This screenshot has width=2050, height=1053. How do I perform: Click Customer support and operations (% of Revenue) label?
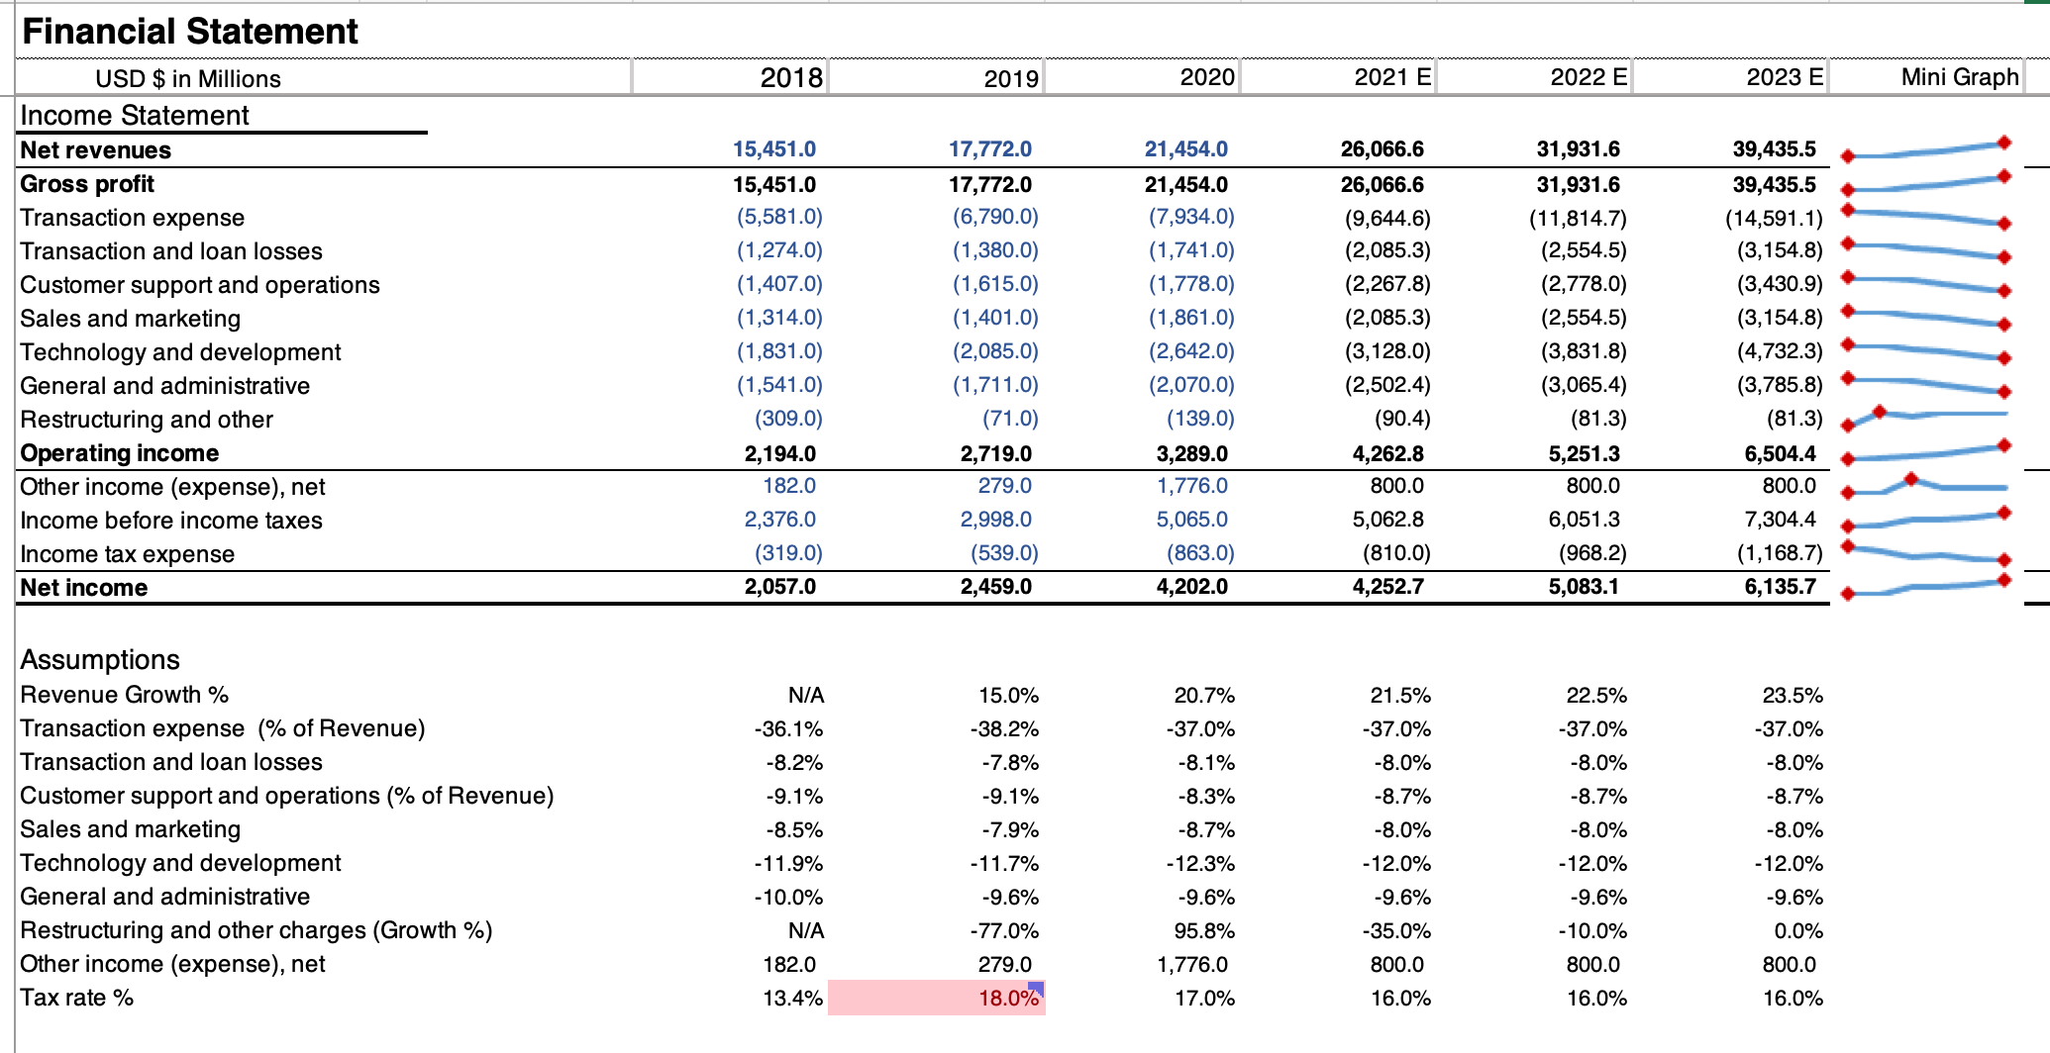pos(287,796)
